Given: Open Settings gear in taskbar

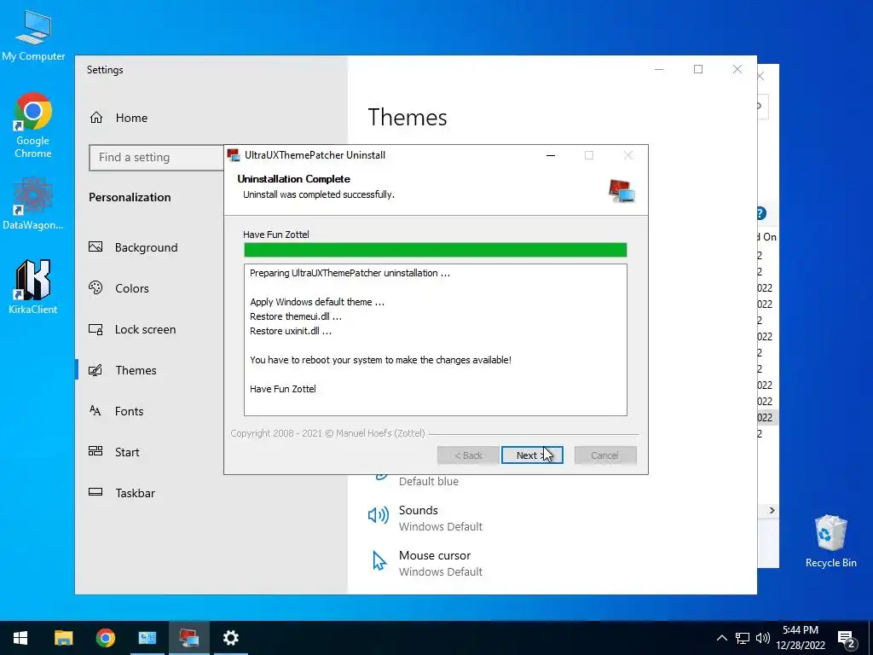Looking at the screenshot, I should point(230,638).
